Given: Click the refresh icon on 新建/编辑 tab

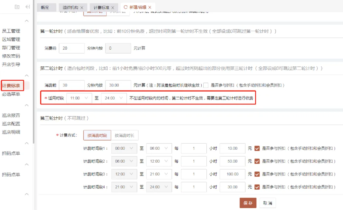Looking at the screenshot, I should click(125, 7).
